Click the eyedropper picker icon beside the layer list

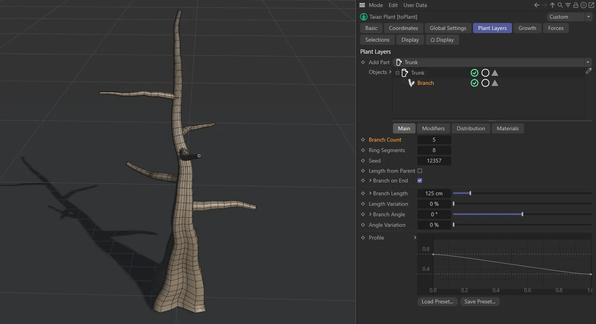589,71
